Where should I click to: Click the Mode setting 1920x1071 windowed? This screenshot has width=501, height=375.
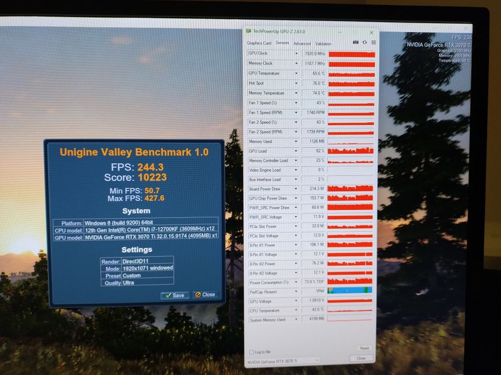click(x=137, y=268)
